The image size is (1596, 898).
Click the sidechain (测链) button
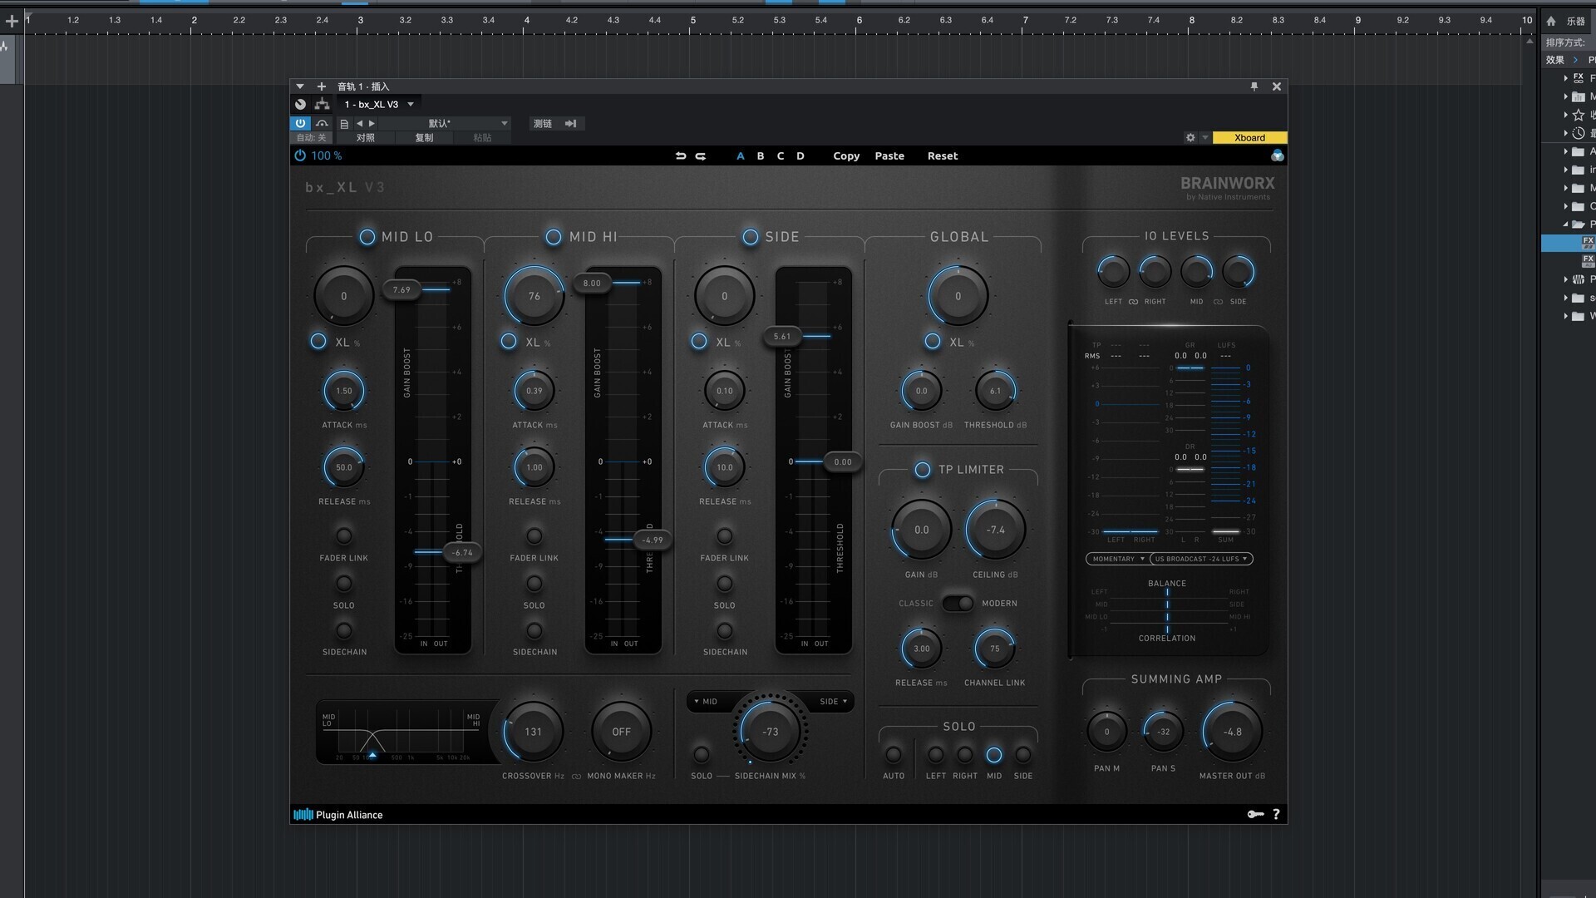(555, 123)
